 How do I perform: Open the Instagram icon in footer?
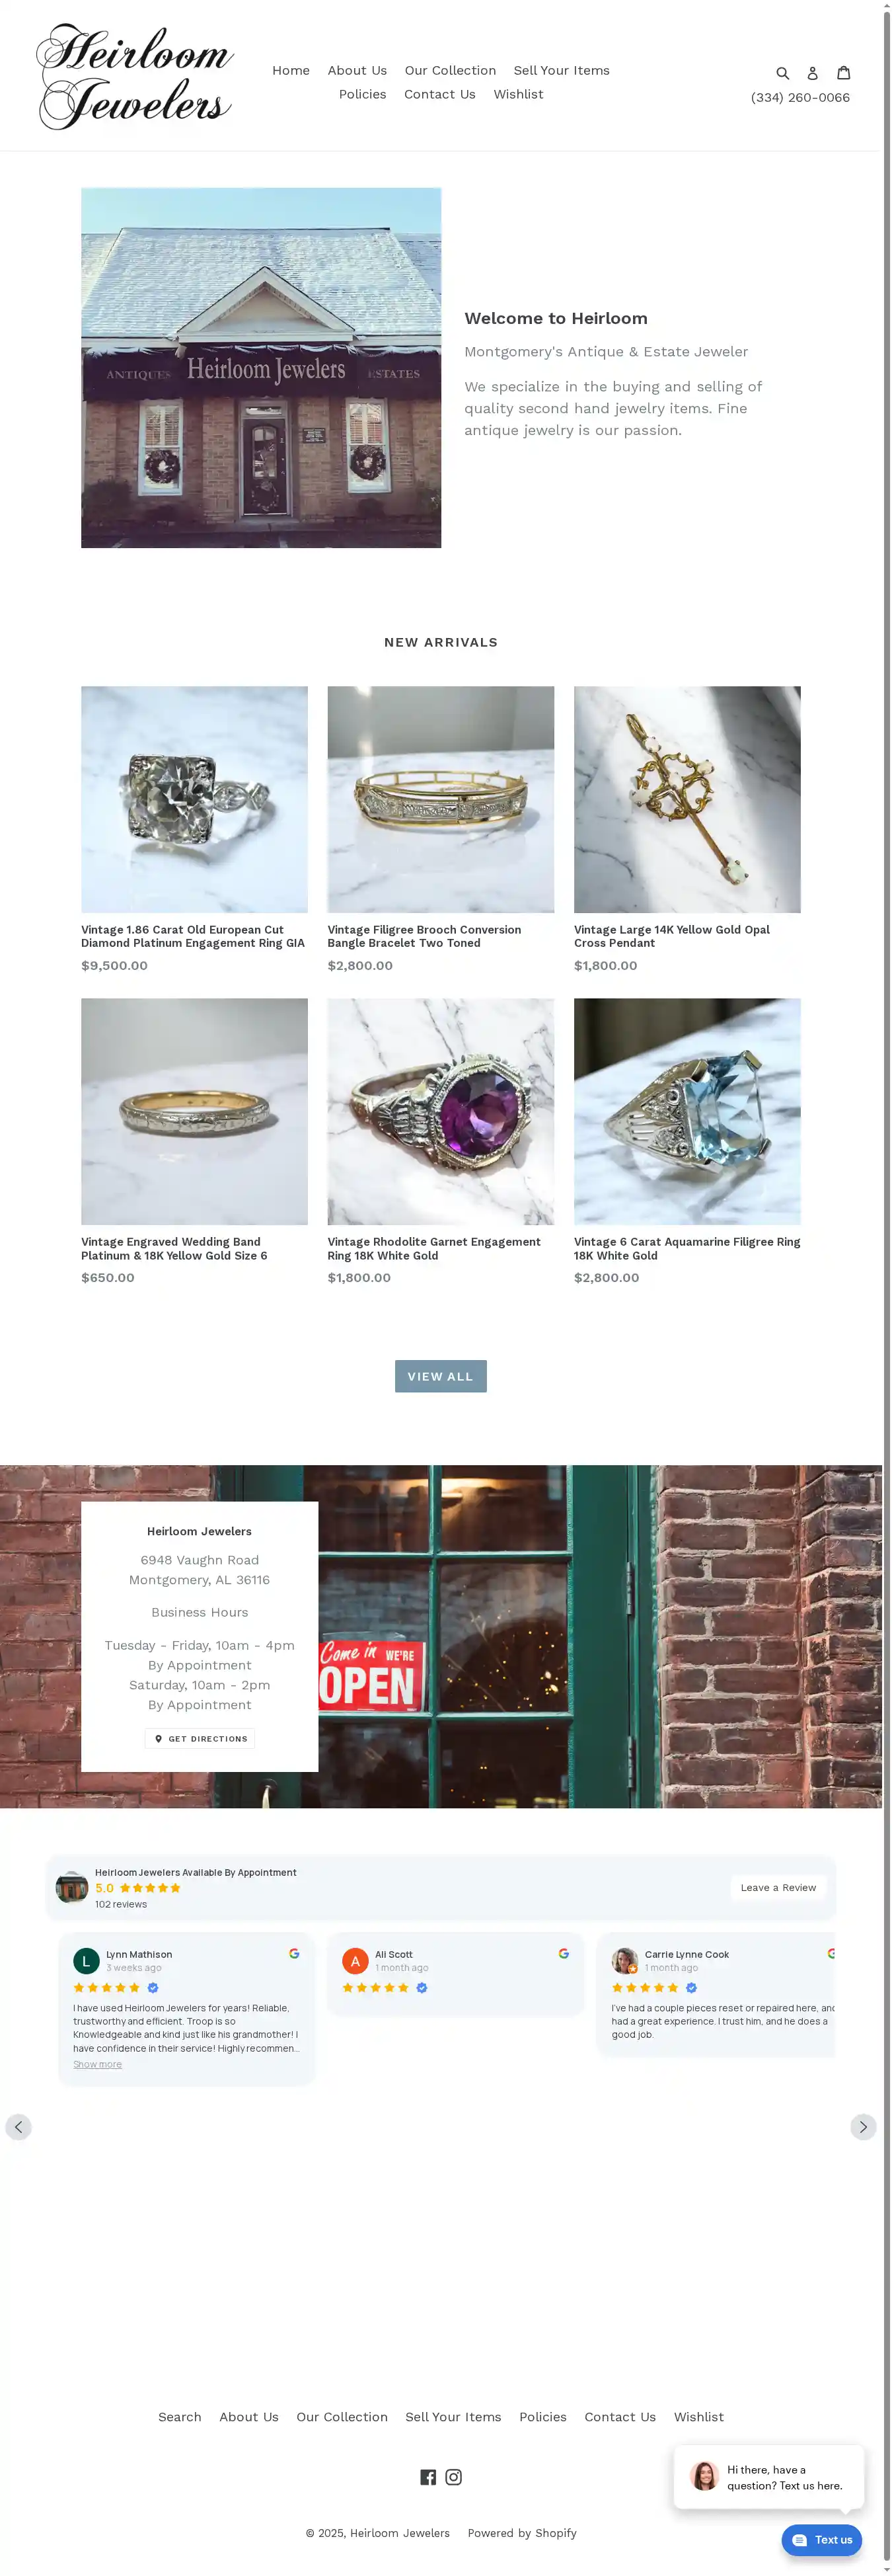453,2476
